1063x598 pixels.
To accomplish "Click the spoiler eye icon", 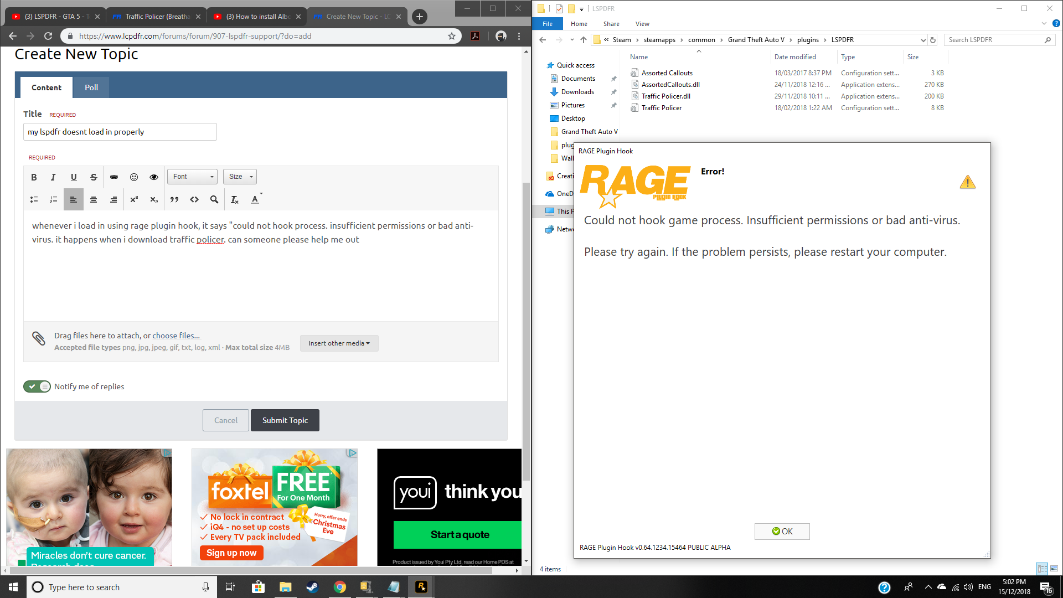I will [x=153, y=177].
